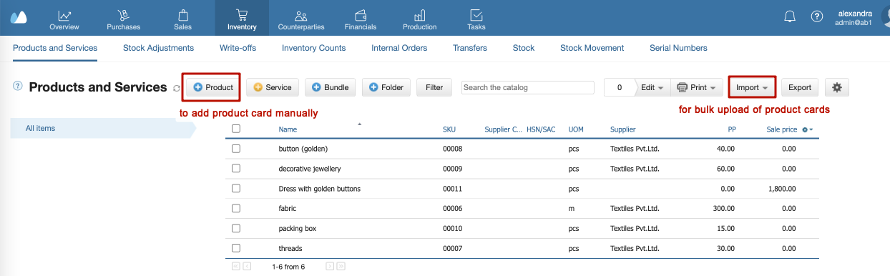Open the Tasks section
890x276 pixels.
[x=476, y=19]
